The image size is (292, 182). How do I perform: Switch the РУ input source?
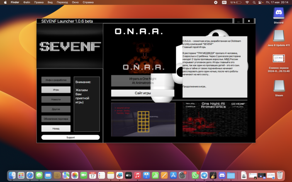pyautogui.click(x=224, y=2)
